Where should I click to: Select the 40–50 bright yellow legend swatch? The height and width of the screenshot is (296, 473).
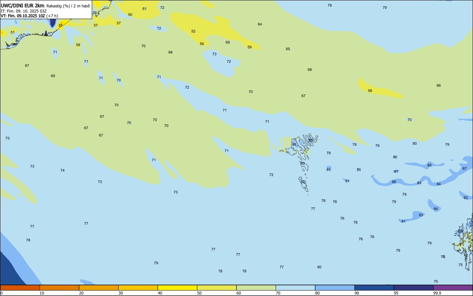[x=177, y=288]
